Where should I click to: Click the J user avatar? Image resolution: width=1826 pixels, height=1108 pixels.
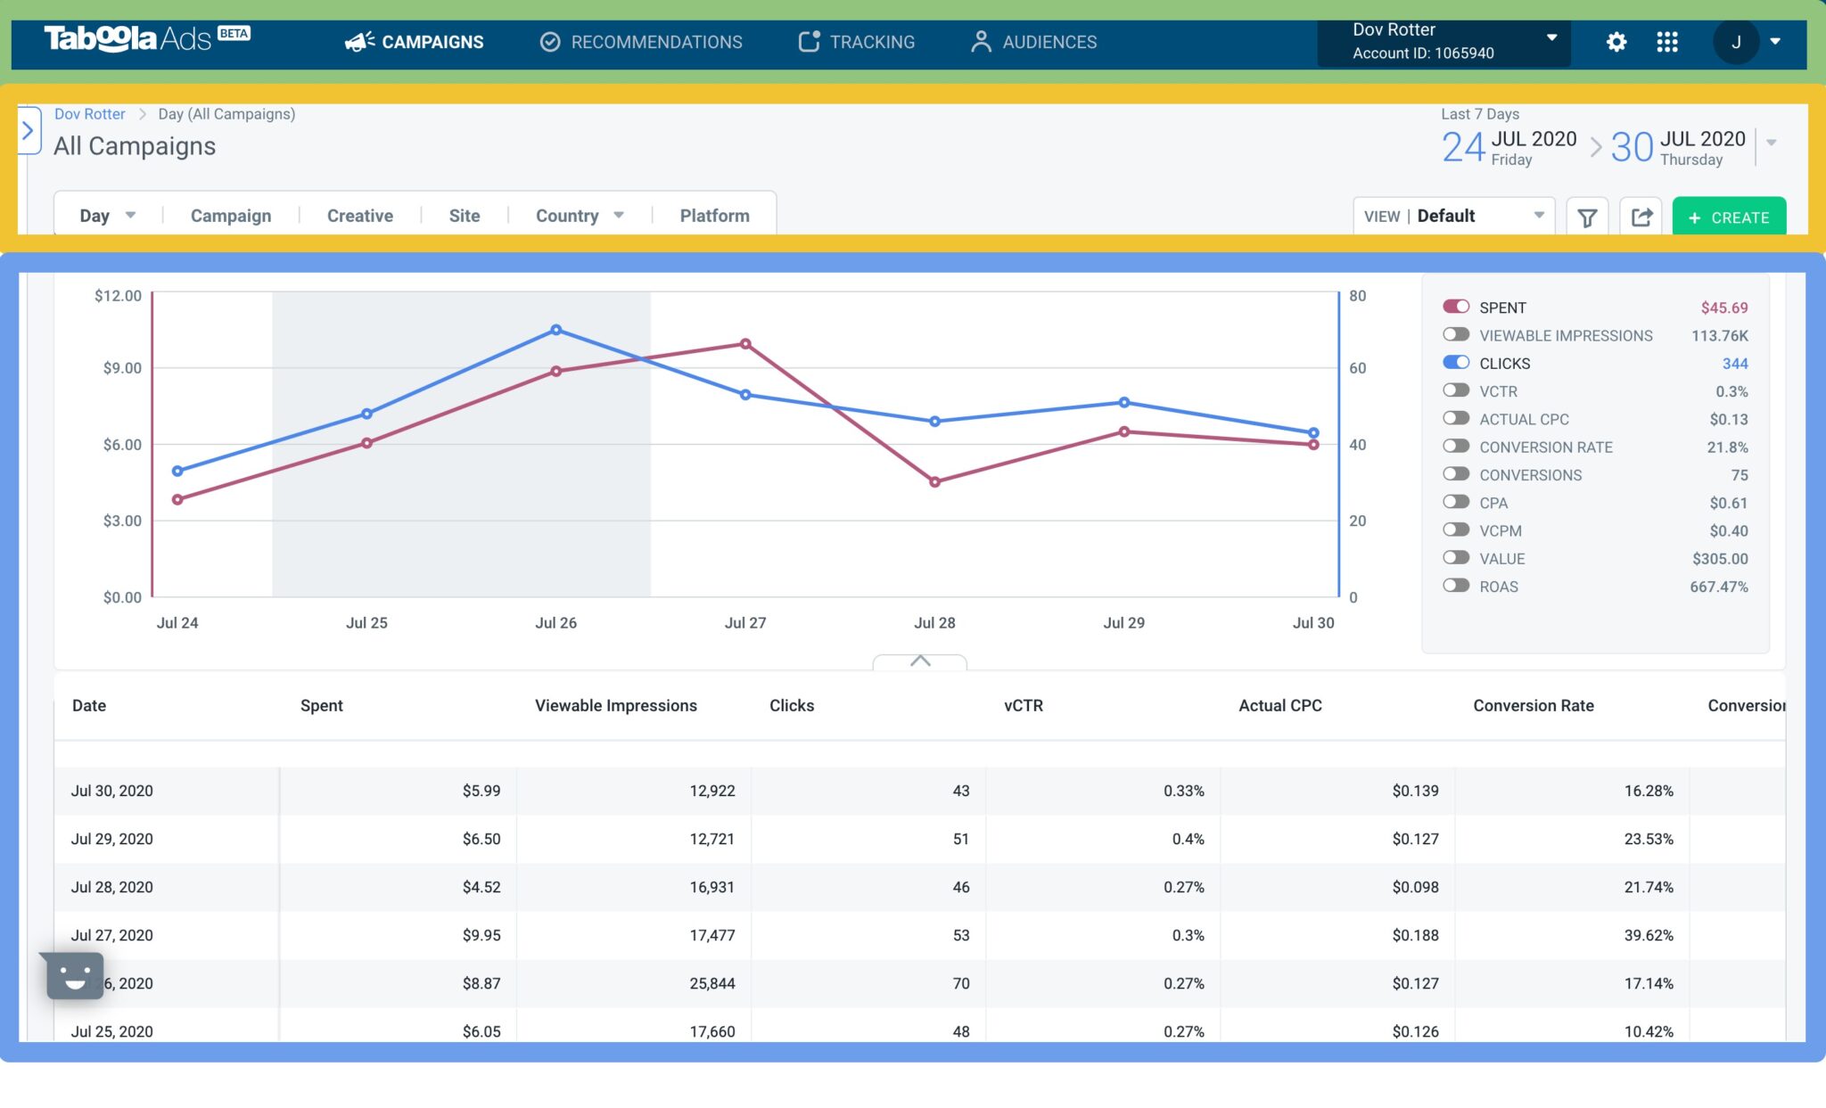point(1735,42)
